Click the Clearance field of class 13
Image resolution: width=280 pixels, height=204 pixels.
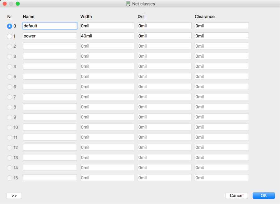point(222,158)
